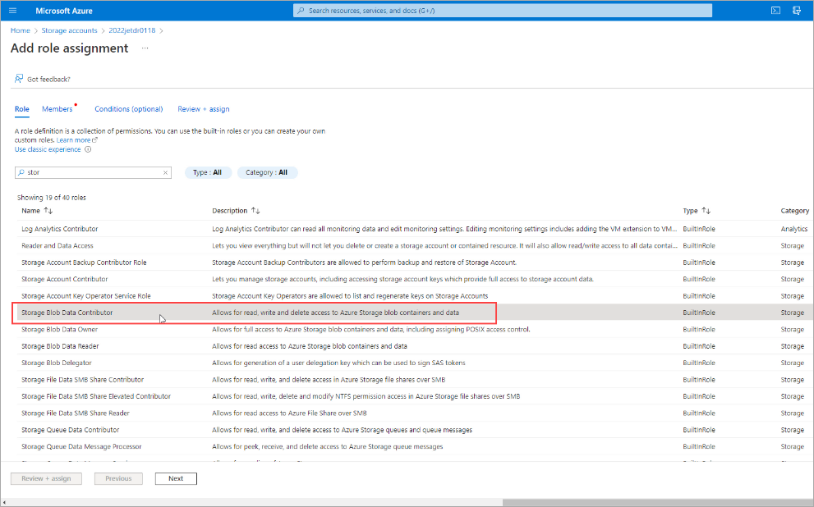Open the Category : All filter
The height and width of the screenshot is (507, 814).
point(267,173)
